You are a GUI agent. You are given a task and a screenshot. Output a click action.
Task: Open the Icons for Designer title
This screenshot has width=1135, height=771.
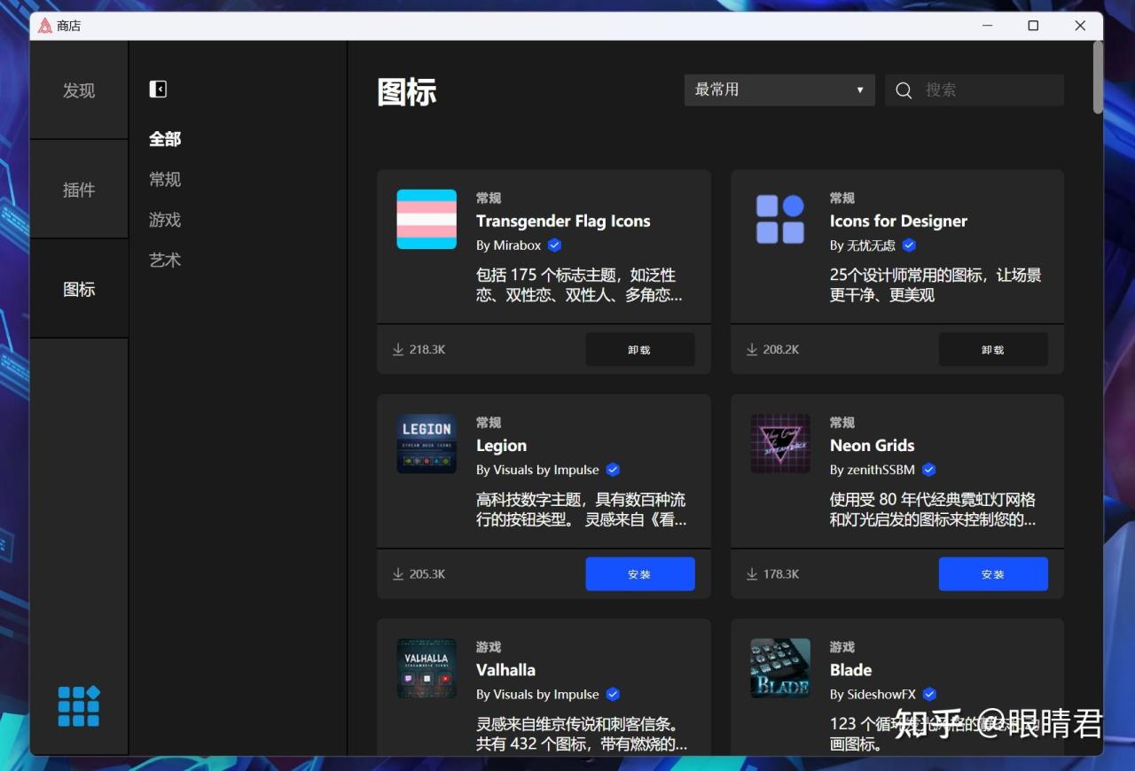click(898, 221)
